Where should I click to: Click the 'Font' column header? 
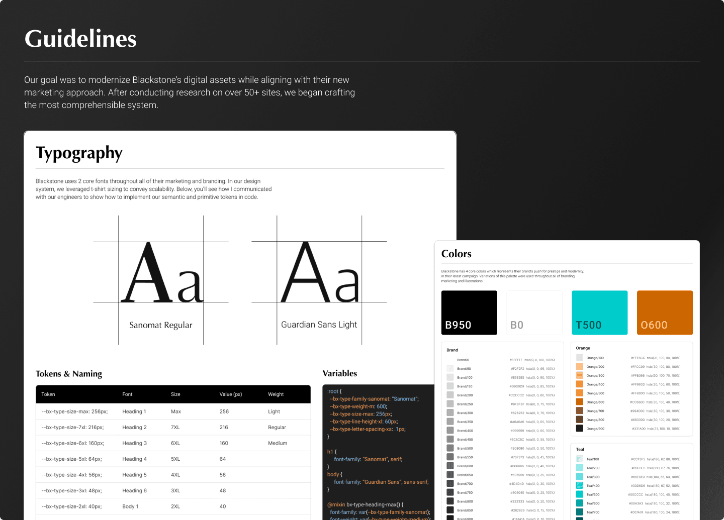pyautogui.click(x=127, y=394)
